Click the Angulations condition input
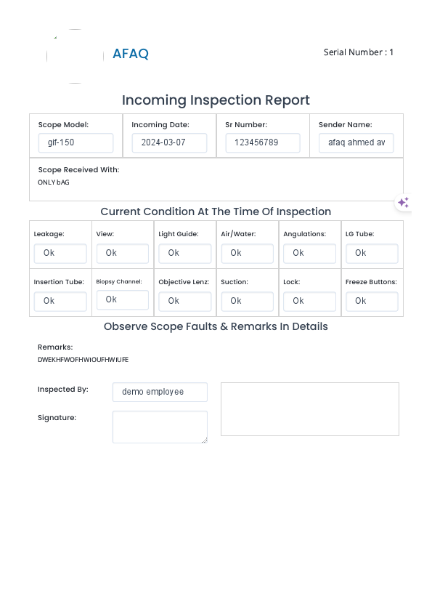The width and height of the screenshot is (432, 612). [309, 253]
